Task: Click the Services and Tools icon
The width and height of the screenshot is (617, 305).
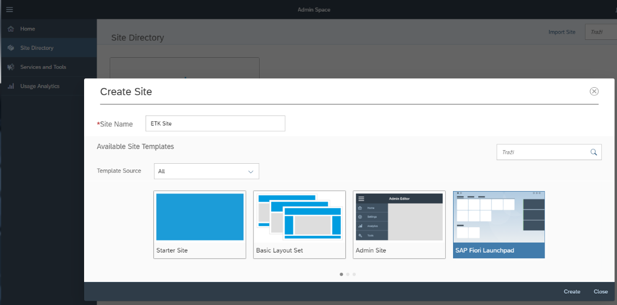Action: (11, 67)
